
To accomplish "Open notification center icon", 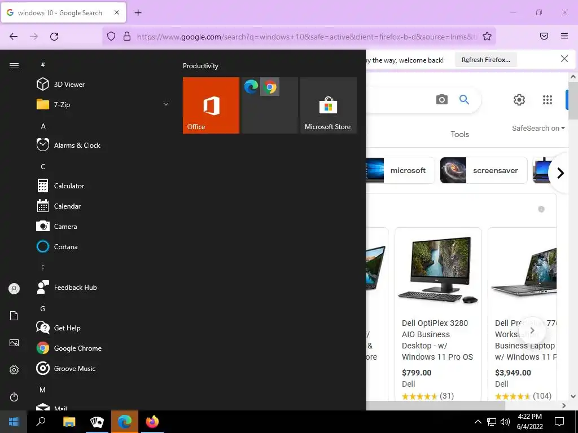I will (x=559, y=422).
